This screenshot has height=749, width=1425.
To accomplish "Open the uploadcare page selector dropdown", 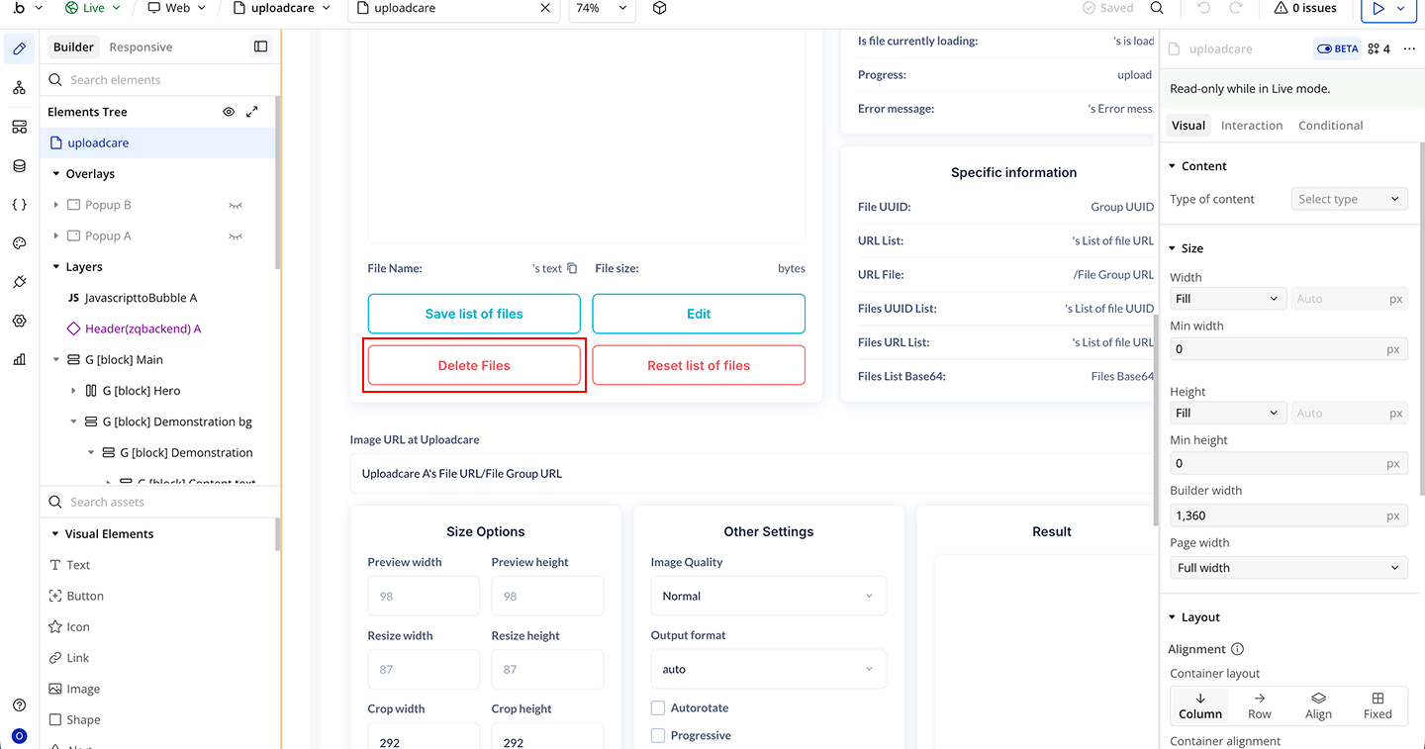I will pos(282,8).
